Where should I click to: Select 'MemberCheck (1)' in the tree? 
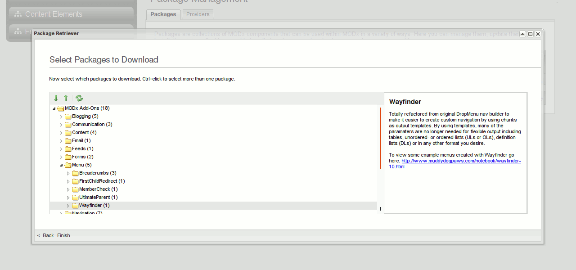click(x=99, y=189)
